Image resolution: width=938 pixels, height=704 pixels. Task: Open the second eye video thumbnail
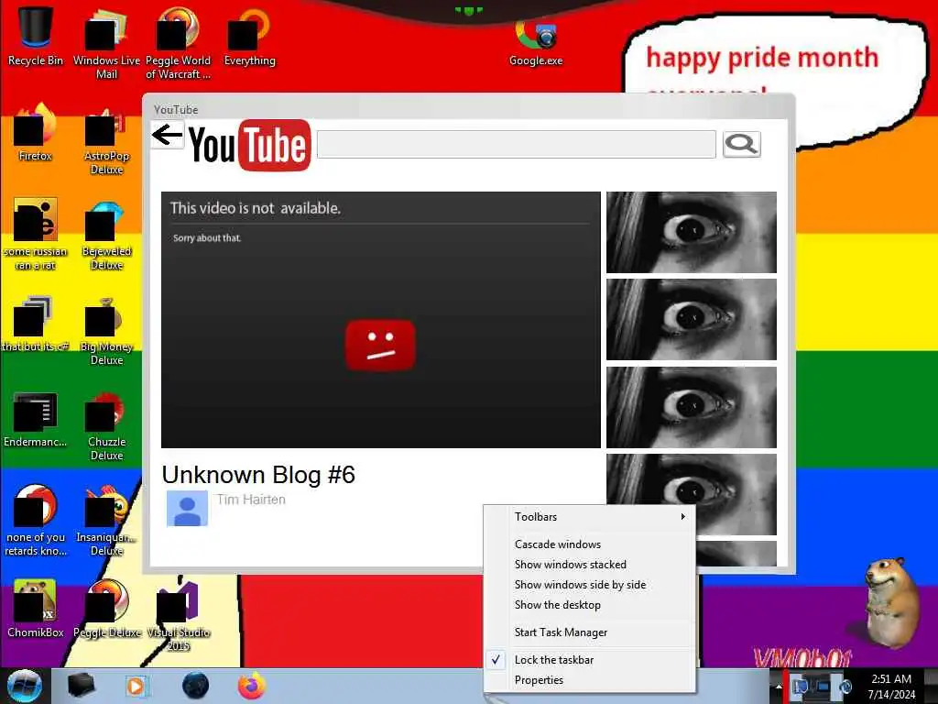692,320
